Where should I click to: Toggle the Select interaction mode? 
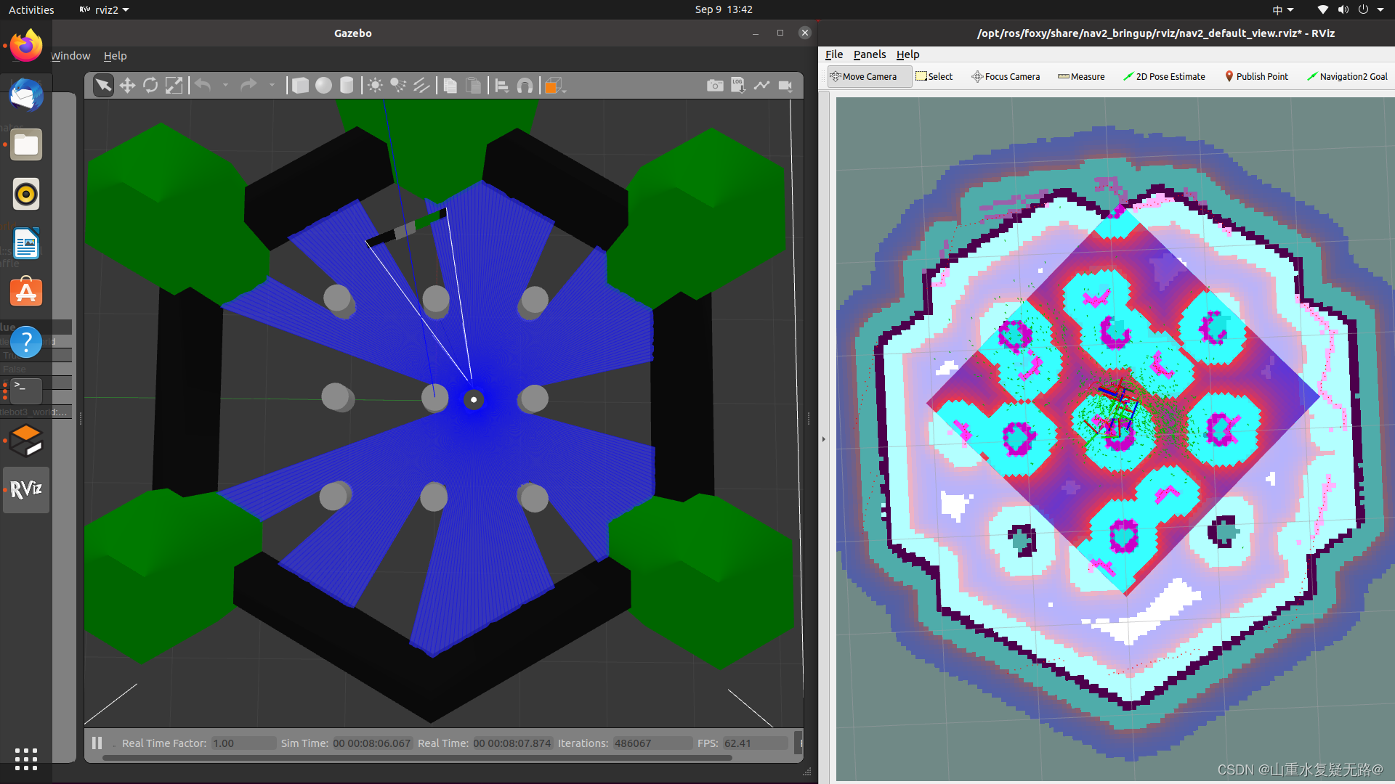click(933, 75)
